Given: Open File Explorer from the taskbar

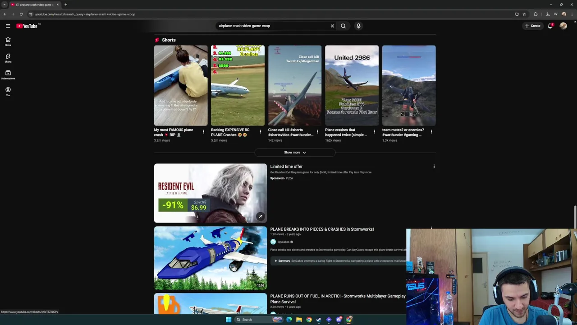Looking at the screenshot, I should pos(299,320).
